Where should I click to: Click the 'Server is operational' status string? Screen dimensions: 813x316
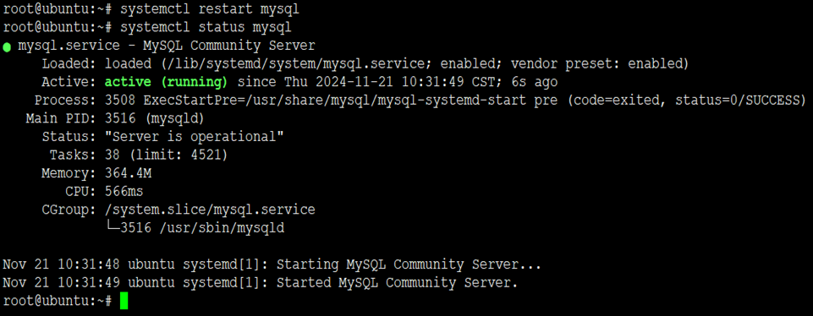point(195,137)
